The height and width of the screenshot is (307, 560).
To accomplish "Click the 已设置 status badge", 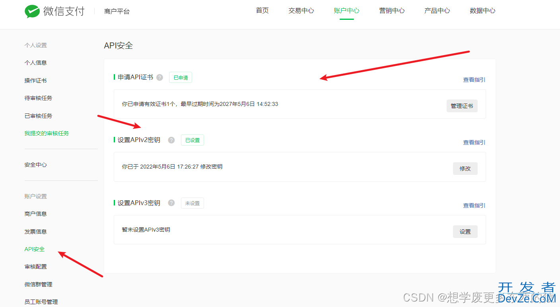I will tap(192, 140).
